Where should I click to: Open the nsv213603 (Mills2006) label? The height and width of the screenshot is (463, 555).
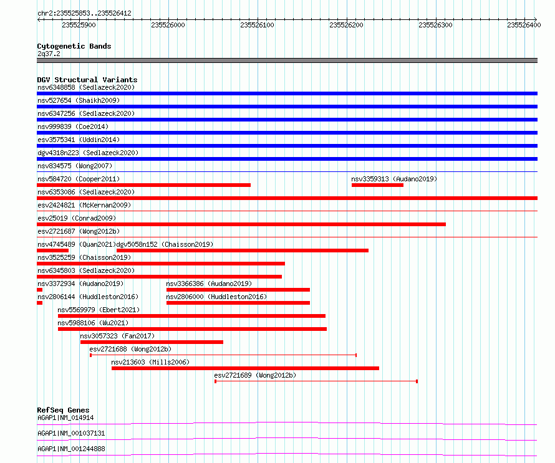[150, 362]
